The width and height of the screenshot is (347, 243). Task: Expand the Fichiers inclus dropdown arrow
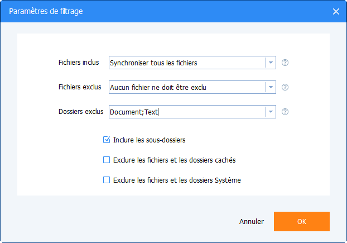271,63
